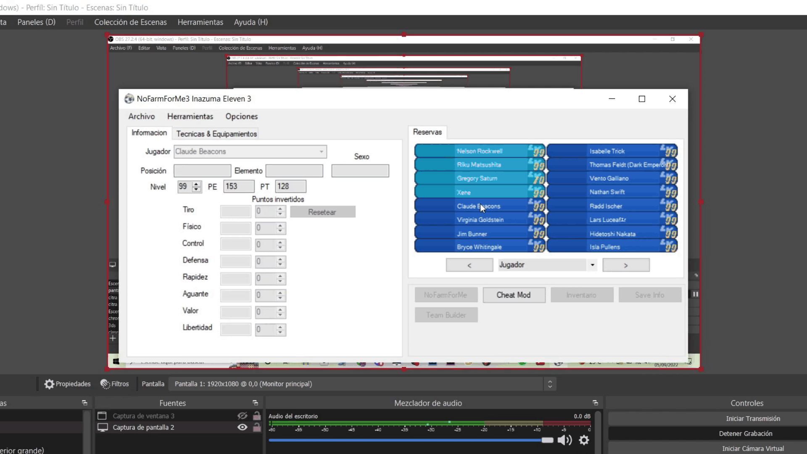Select reserve player Gregory Saturn

pos(480,178)
